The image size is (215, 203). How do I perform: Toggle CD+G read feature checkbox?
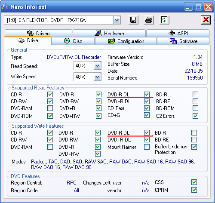147,115
